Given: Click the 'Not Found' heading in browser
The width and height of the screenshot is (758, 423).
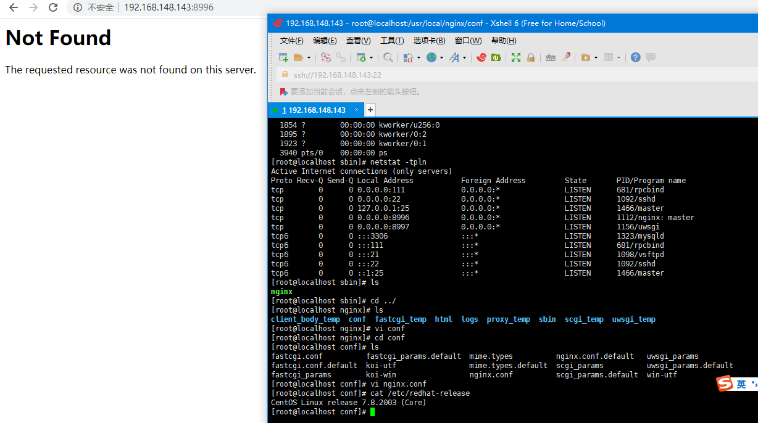Looking at the screenshot, I should [58, 38].
